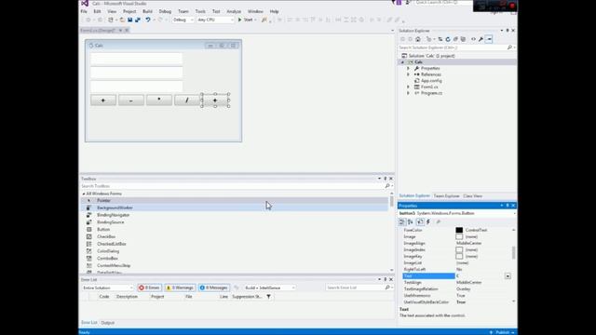The height and width of the screenshot is (335, 596).
Task: Click Refresh icon in Solution Explorer
Action: point(448,39)
